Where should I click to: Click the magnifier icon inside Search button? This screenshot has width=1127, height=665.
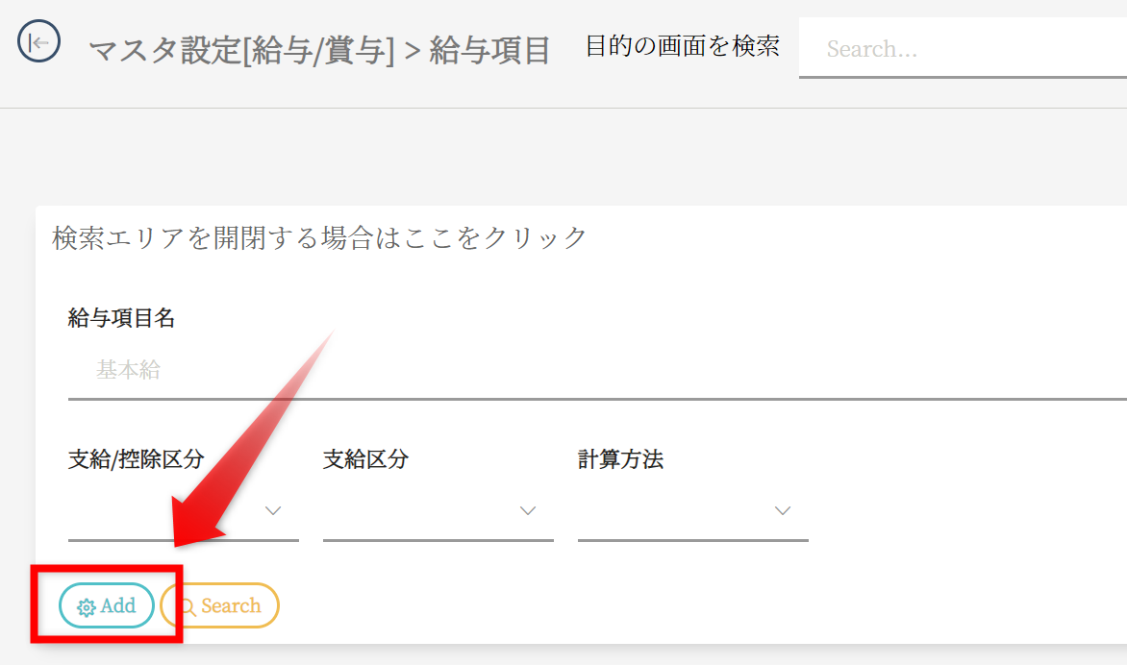(188, 607)
